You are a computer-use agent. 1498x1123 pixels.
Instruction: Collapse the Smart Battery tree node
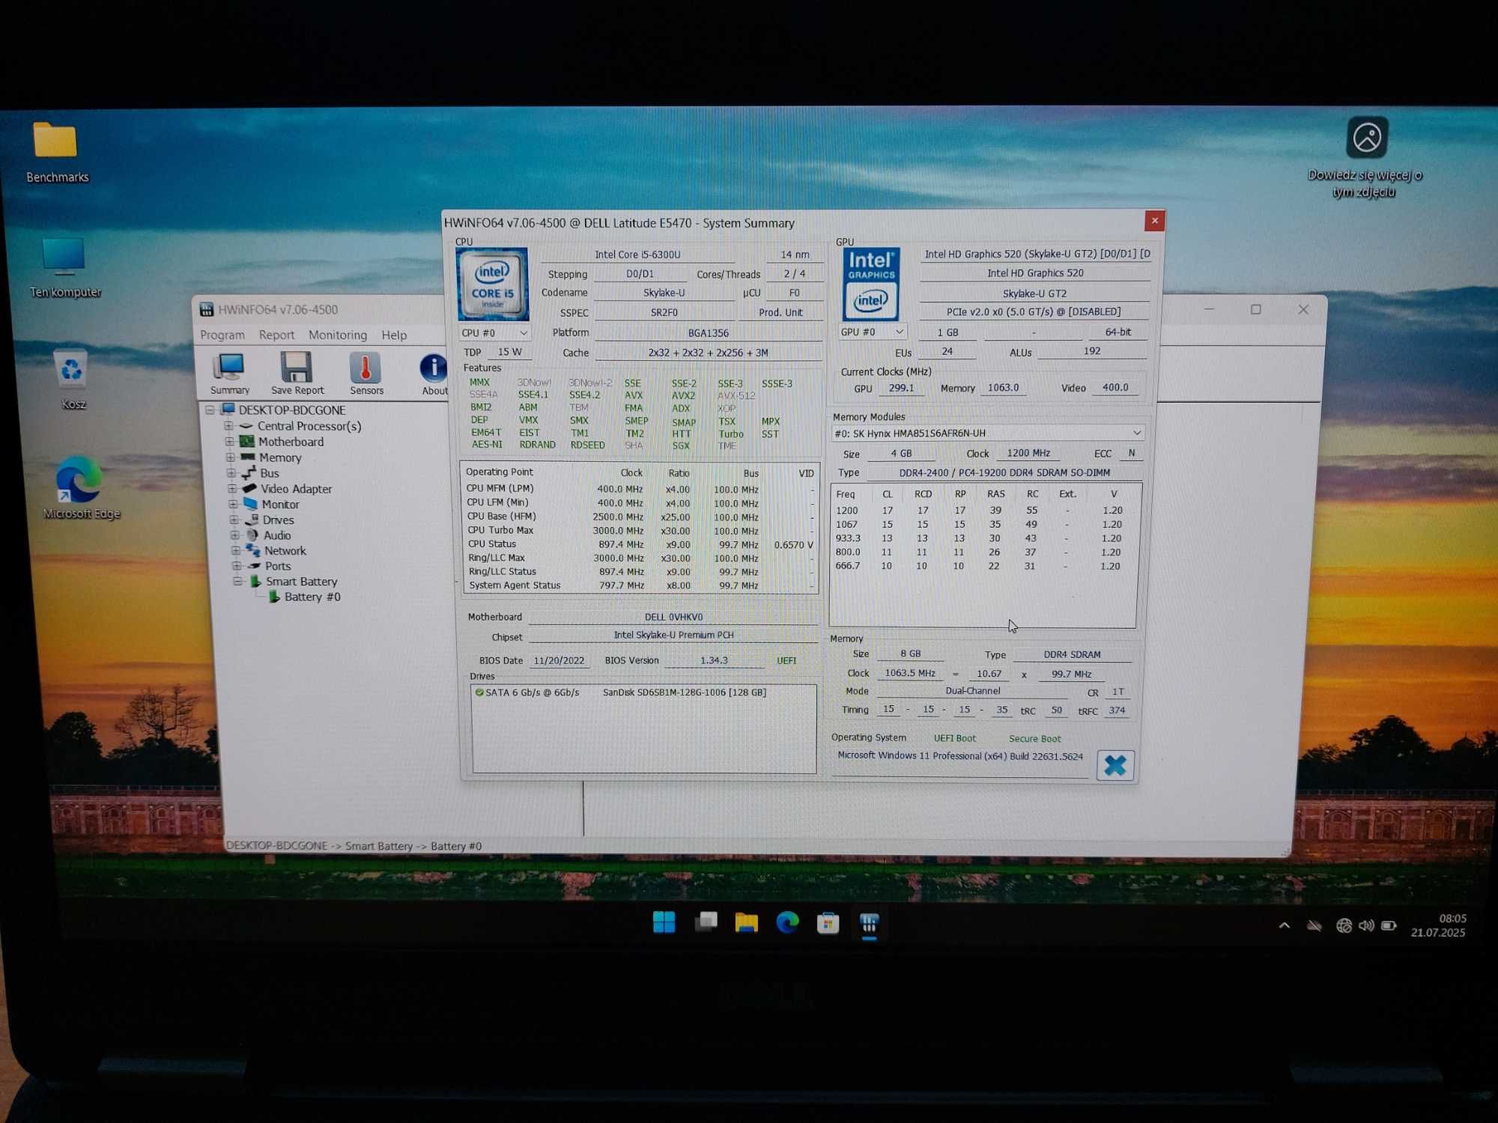coord(237,581)
